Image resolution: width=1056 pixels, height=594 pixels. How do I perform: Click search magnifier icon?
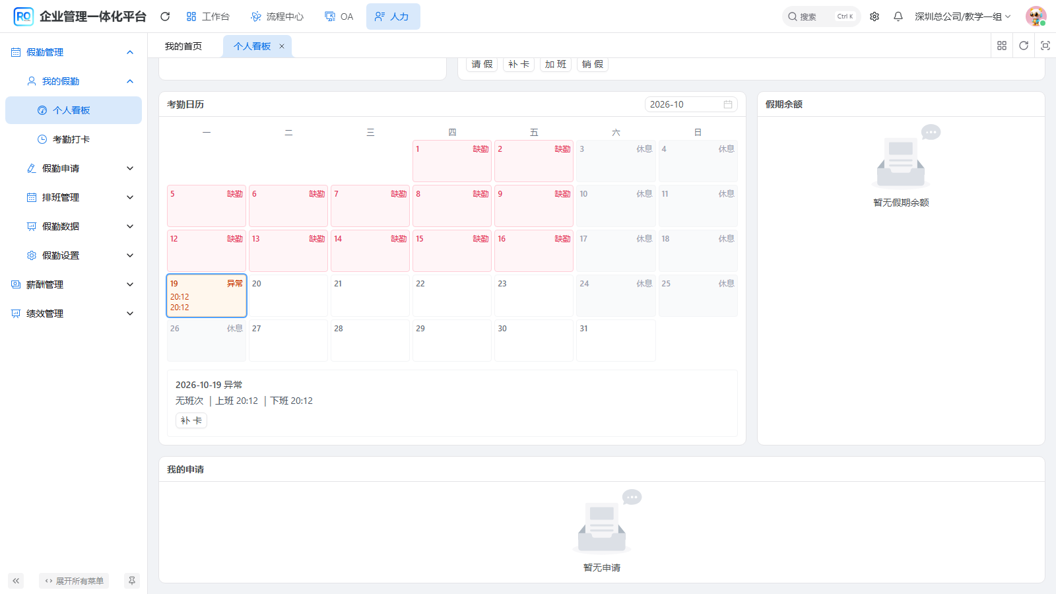coord(792,16)
